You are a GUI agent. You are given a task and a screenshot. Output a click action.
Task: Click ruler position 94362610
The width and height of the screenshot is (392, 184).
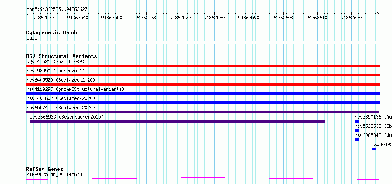pyautogui.click(x=317, y=18)
